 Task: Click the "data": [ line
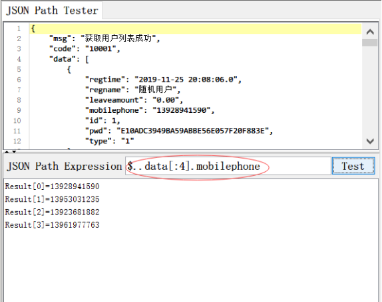(x=69, y=59)
